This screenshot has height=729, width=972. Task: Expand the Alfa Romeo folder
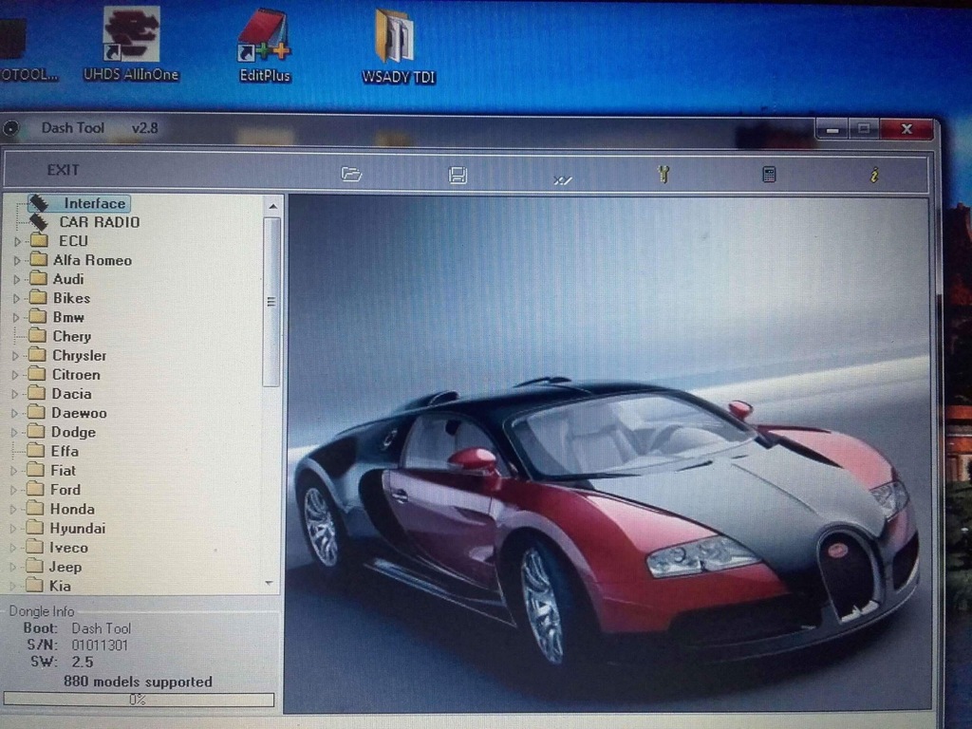(17, 260)
